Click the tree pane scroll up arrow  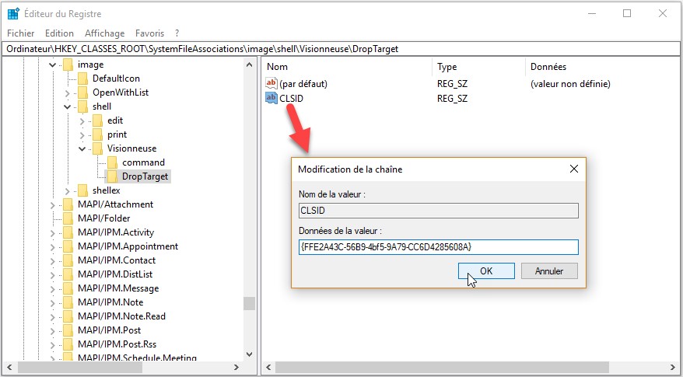coord(249,65)
